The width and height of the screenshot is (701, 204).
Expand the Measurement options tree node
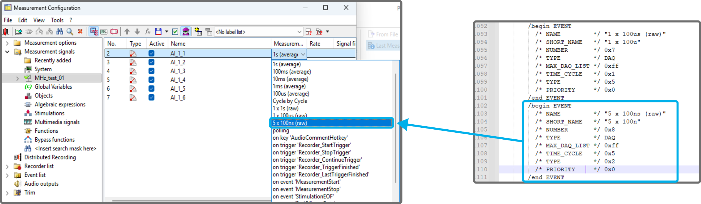point(8,43)
